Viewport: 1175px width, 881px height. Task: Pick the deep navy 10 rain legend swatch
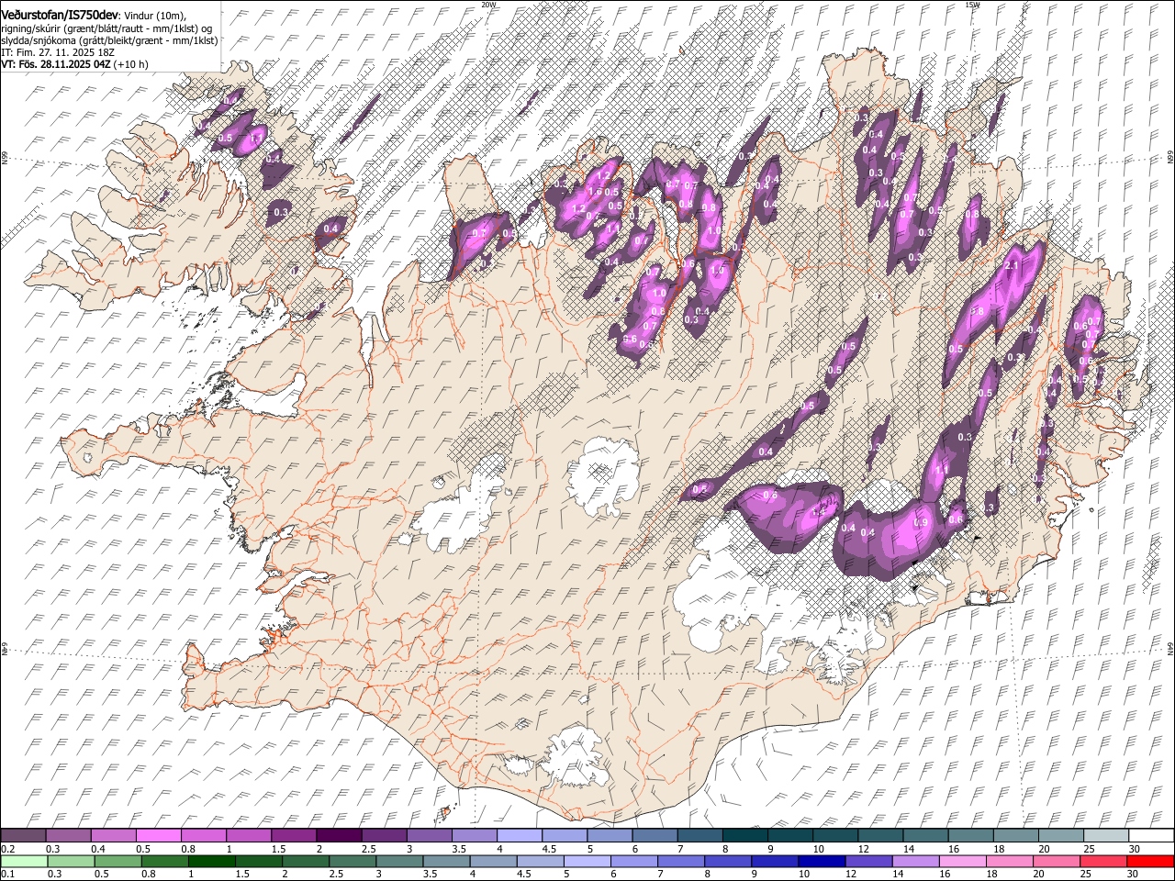[821, 861]
